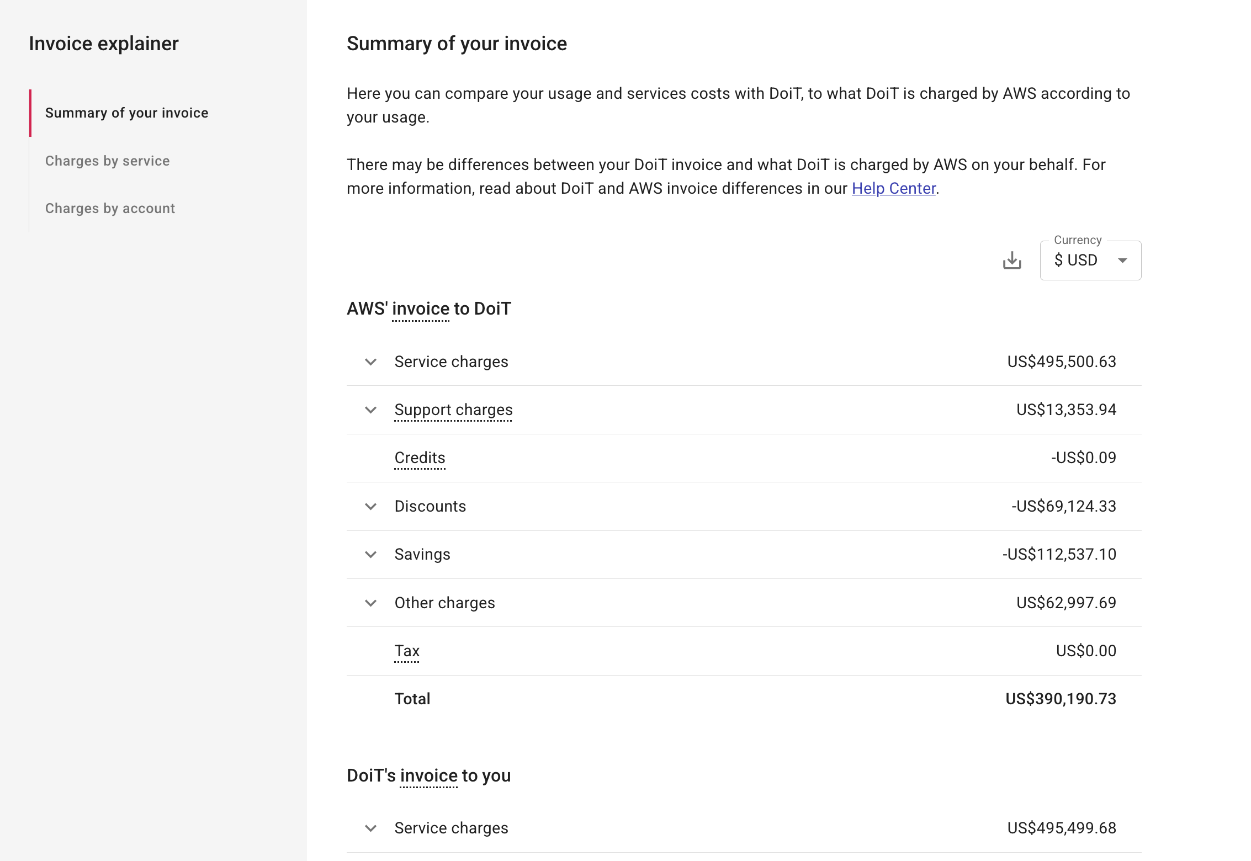
Task: Click the Credits label
Action: point(420,458)
